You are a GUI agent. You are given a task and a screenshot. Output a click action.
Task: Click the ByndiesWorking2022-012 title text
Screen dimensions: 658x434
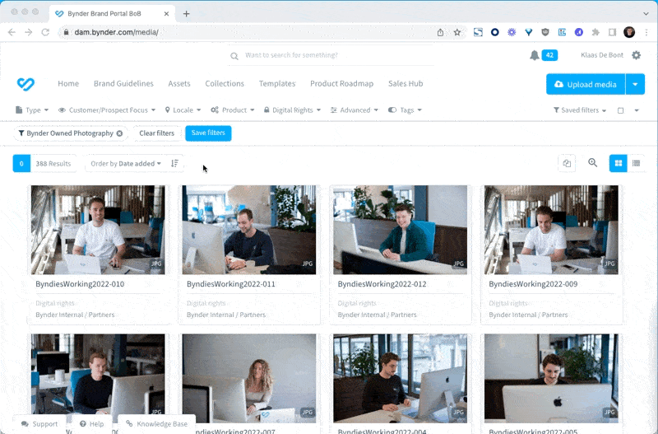coord(382,284)
